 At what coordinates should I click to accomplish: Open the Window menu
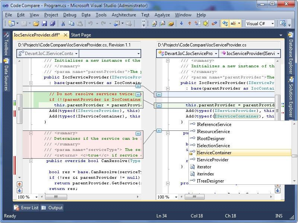tap(183, 15)
